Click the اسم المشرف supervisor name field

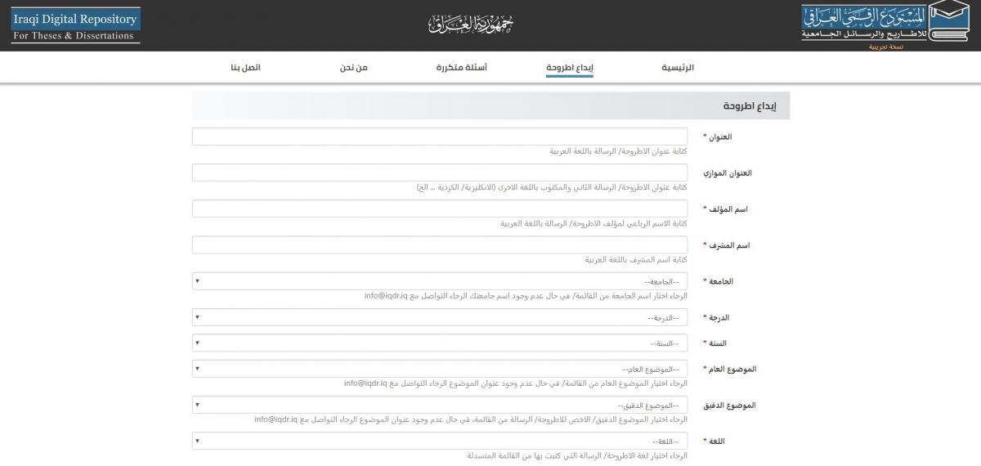pos(440,245)
